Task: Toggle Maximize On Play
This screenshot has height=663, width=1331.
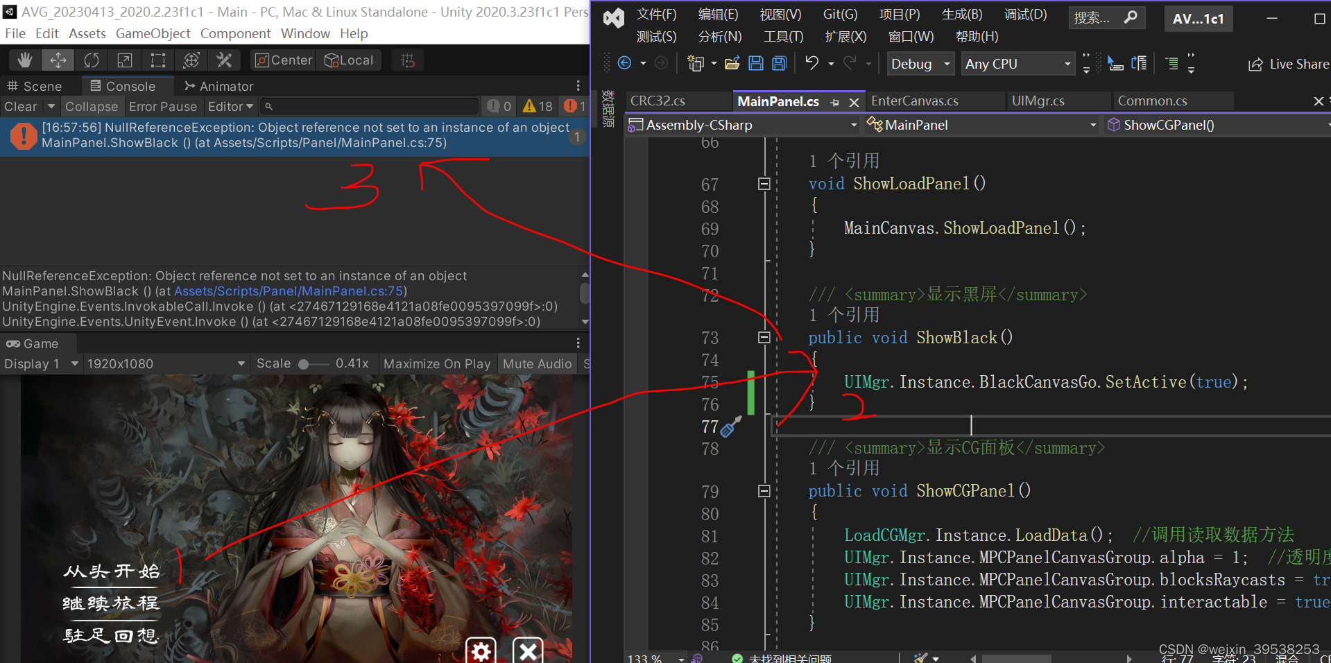Action: [437, 363]
